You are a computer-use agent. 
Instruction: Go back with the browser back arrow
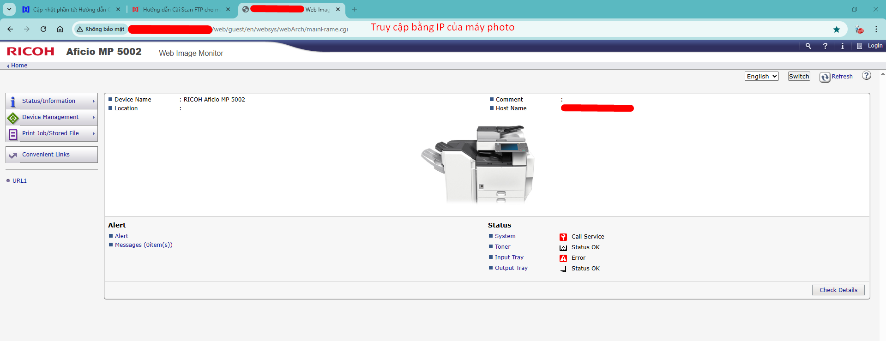pyautogui.click(x=10, y=29)
